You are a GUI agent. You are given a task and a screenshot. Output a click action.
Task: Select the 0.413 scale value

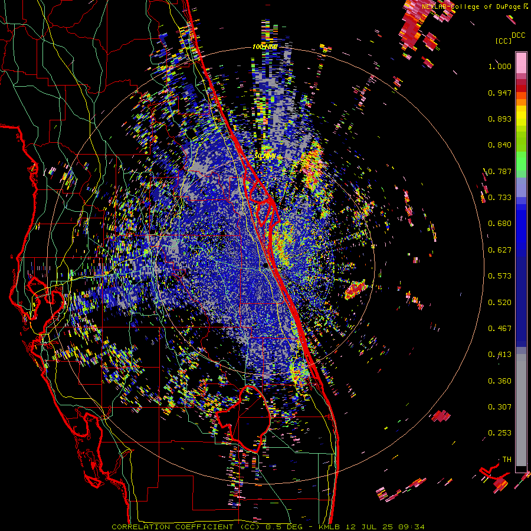pos(500,355)
